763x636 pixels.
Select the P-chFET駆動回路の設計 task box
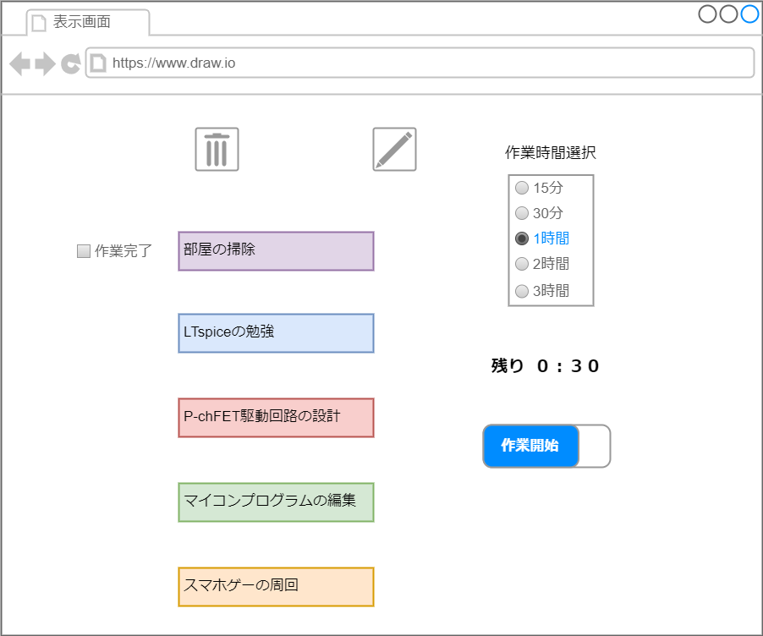[x=276, y=418]
